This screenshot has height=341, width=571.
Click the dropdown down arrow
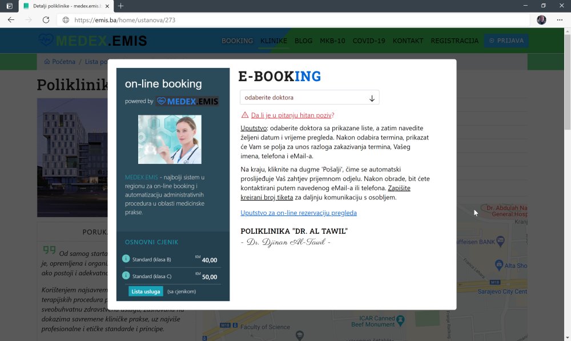pos(372,98)
